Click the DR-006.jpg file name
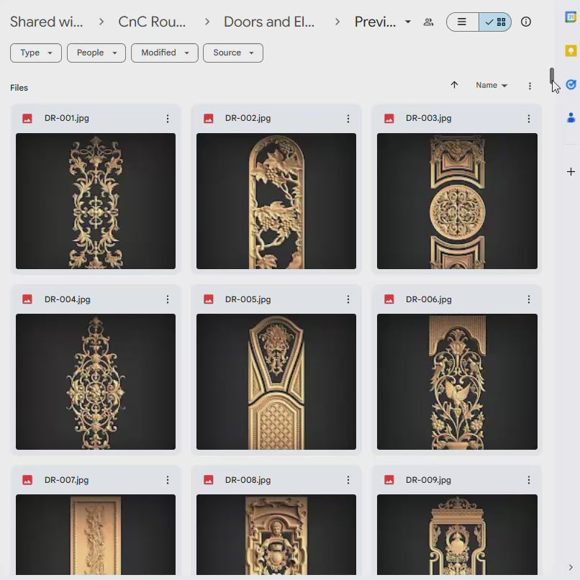The width and height of the screenshot is (580, 580). (428, 299)
